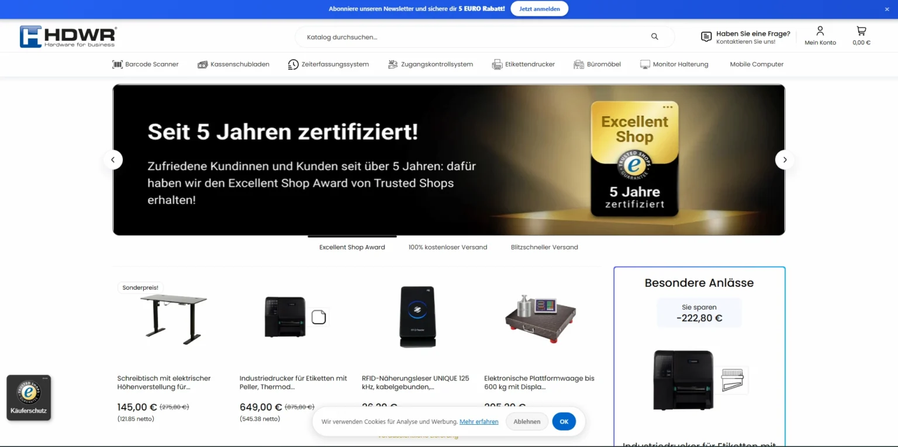Open the Trusted Shops Käuferschutz badge

[x=29, y=397]
